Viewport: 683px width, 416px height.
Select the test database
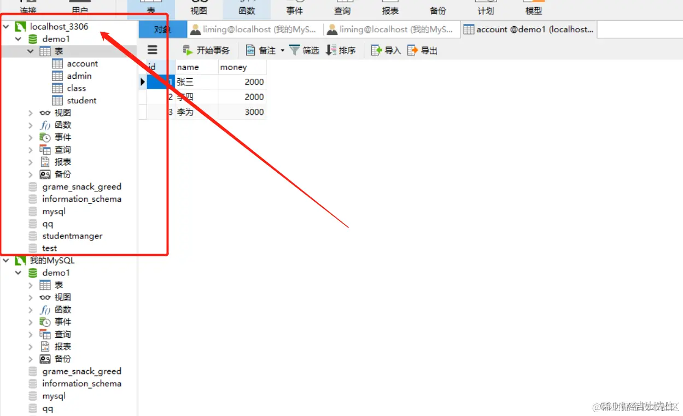click(x=50, y=248)
